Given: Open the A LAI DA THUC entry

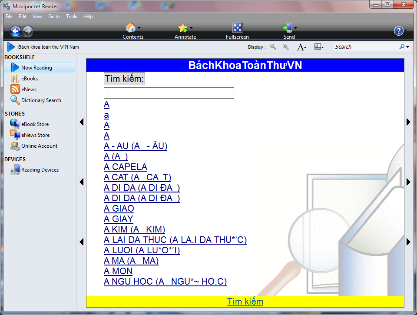Looking at the screenshot, I should coord(175,240).
